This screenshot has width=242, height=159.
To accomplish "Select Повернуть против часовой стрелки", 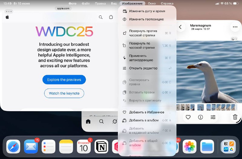I will (147, 33).
